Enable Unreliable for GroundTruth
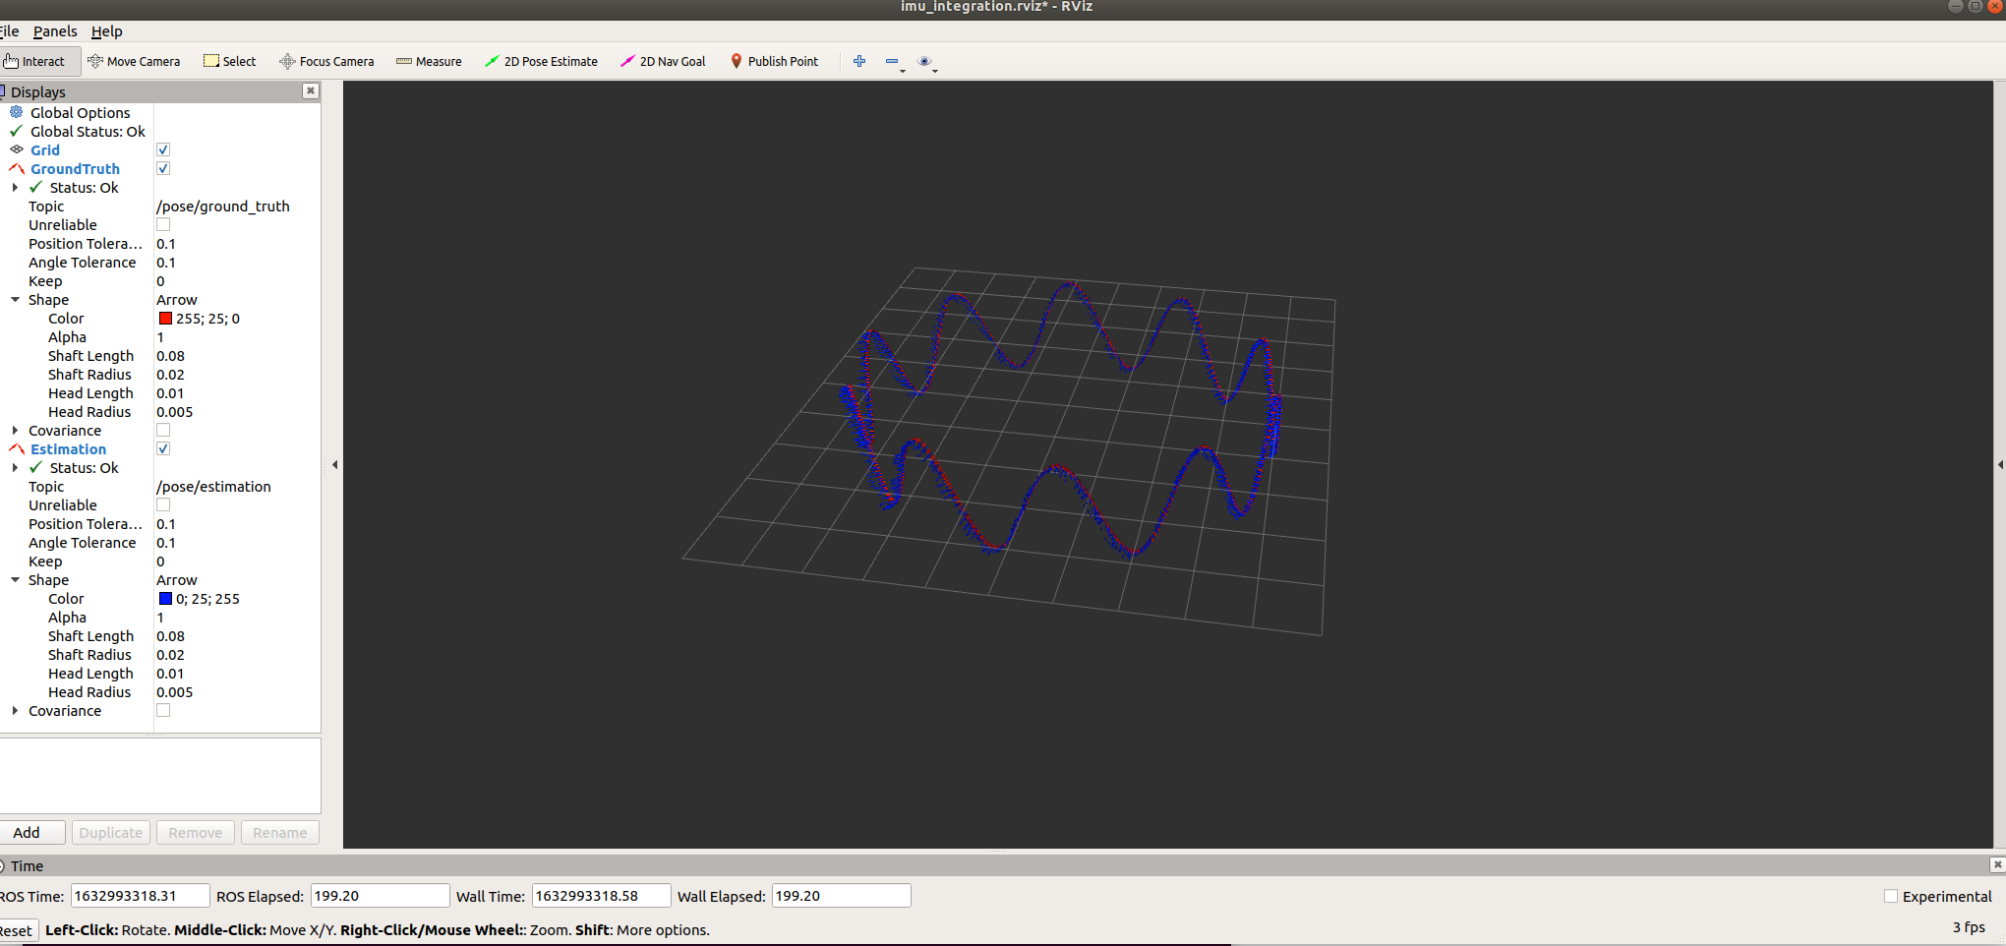 tap(163, 224)
